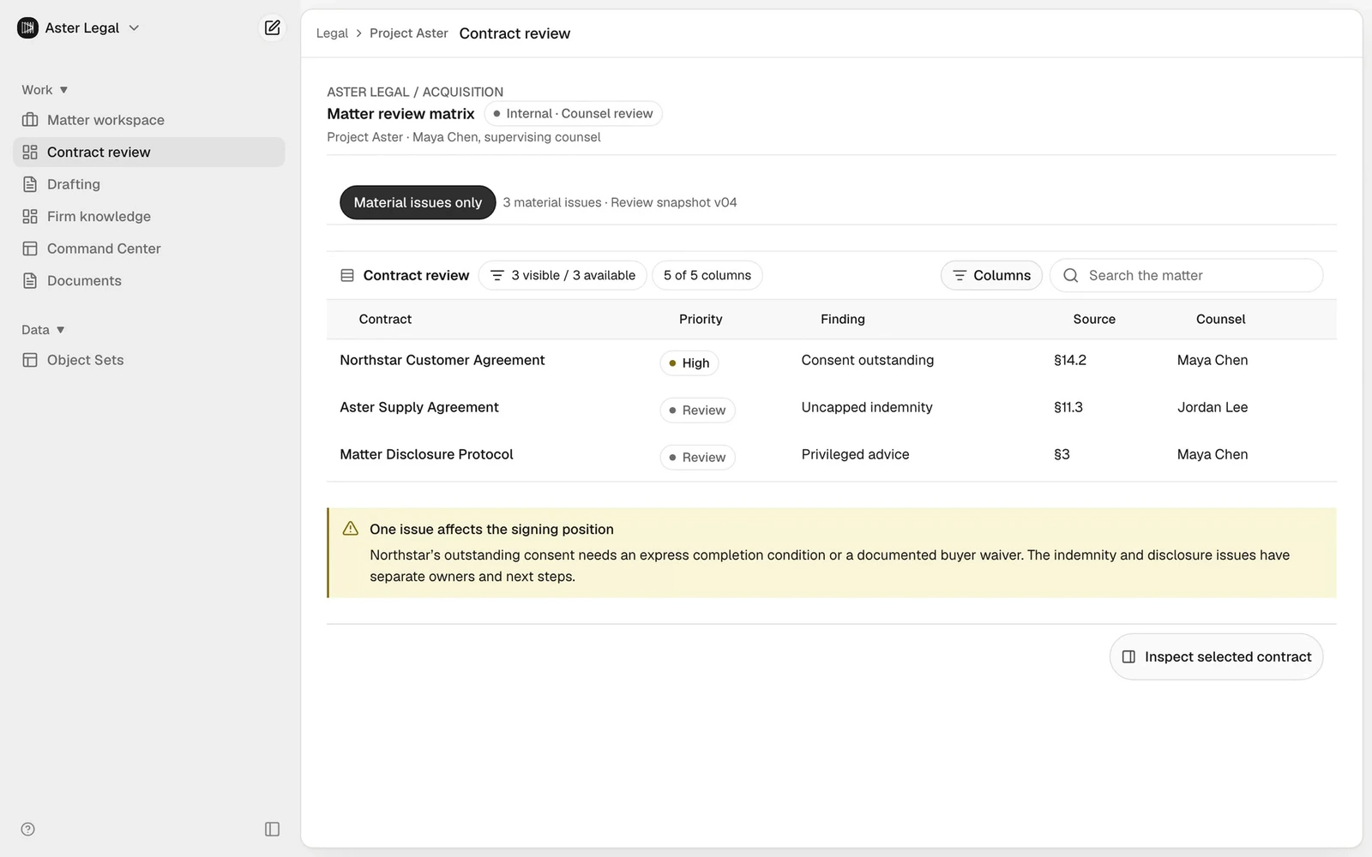Focus the Search the matter field
Image resolution: width=1372 pixels, height=857 pixels.
click(x=1186, y=275)
